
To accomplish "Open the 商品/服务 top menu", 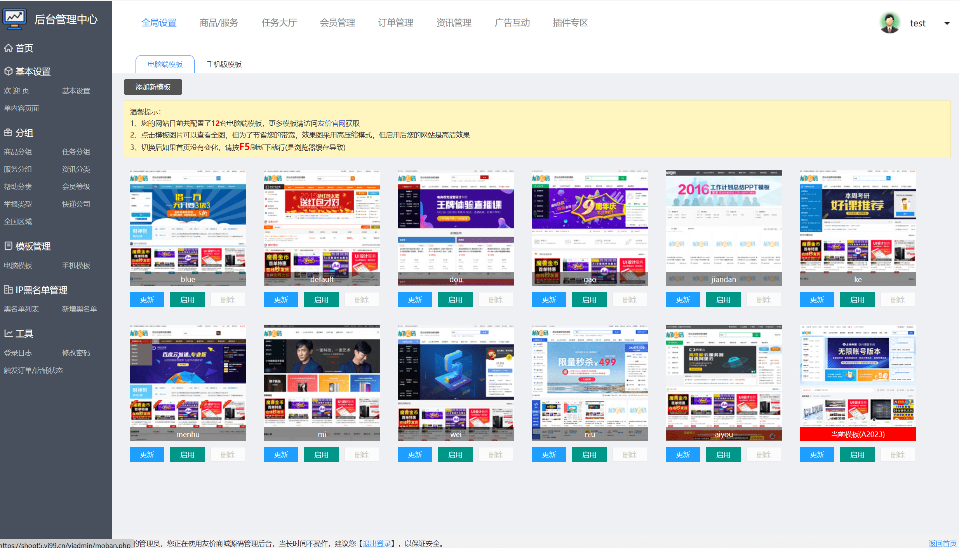I will tap(219, 23).
